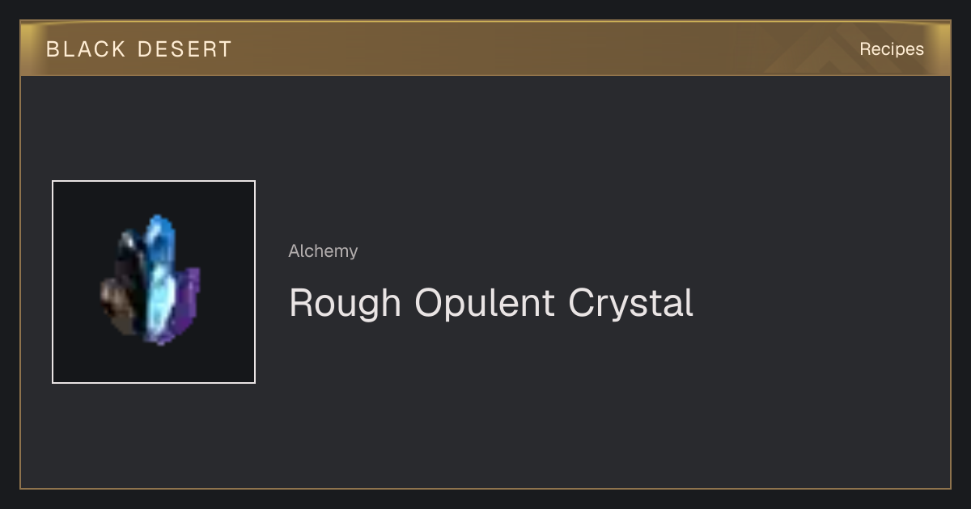Click the Rough Opulent Crystal title

click(491, 304)
